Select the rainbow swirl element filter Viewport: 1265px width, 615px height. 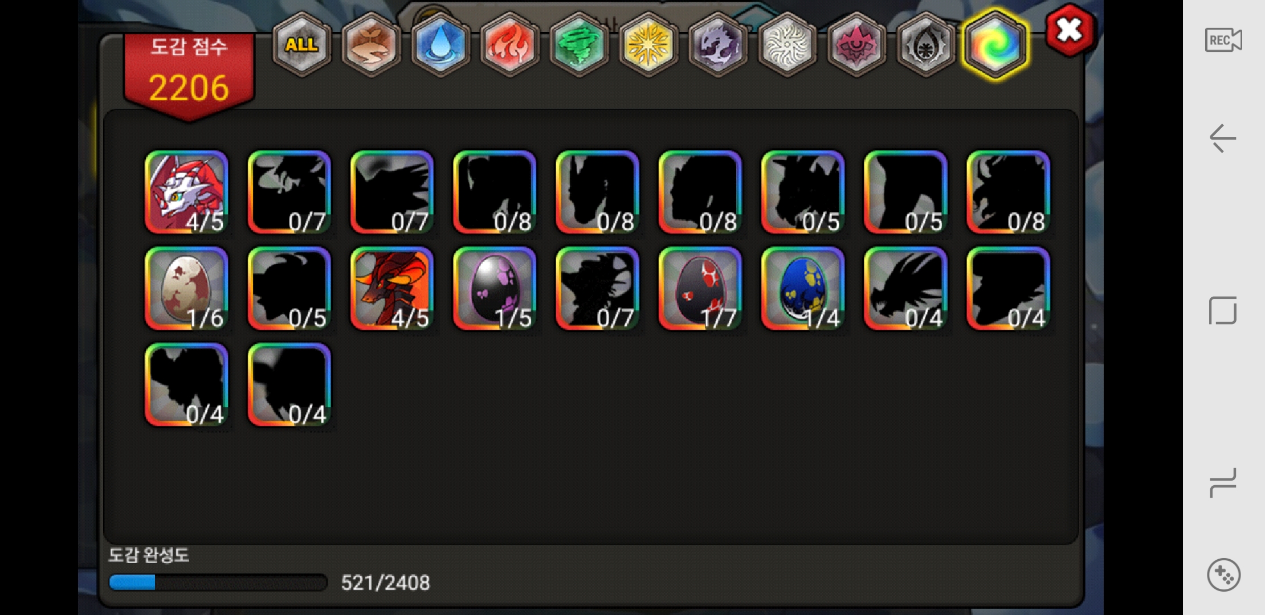(x=995, y=45)
